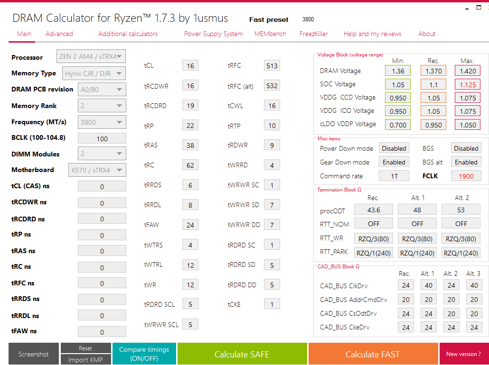Image resolution: width=489 pixels, height=365 pixels.
Task: Open the Memory Type dropdown
Action: pyautogui.click(x=94, y=73)
